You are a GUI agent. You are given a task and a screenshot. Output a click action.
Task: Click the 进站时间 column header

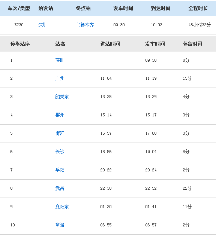[110, 44]
